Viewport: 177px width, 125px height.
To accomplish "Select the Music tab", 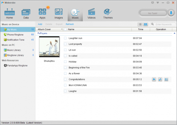I will 75,14.
